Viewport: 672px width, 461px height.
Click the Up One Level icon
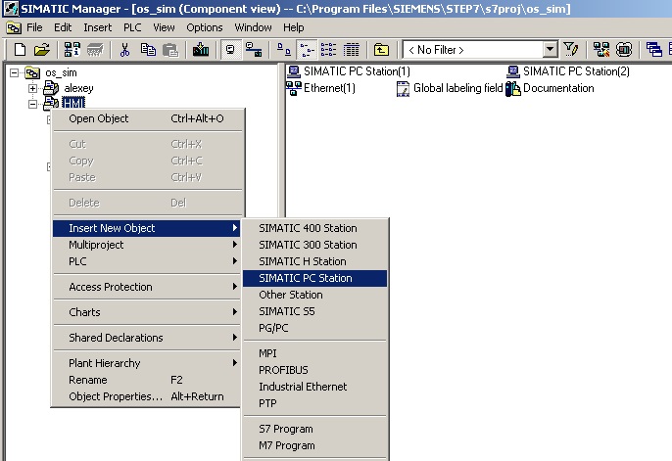tap(381, 50)
